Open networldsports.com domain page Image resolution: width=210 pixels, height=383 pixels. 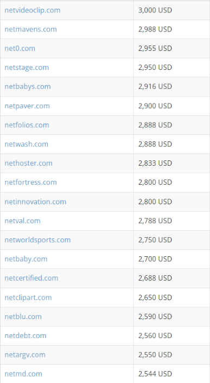(x=37, y=240)
